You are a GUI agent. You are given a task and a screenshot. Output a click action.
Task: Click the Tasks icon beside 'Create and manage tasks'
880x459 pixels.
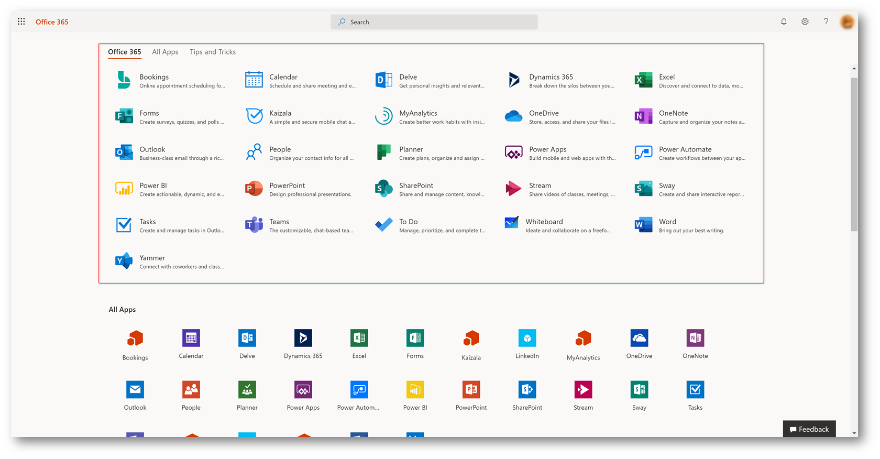(124, 225)
